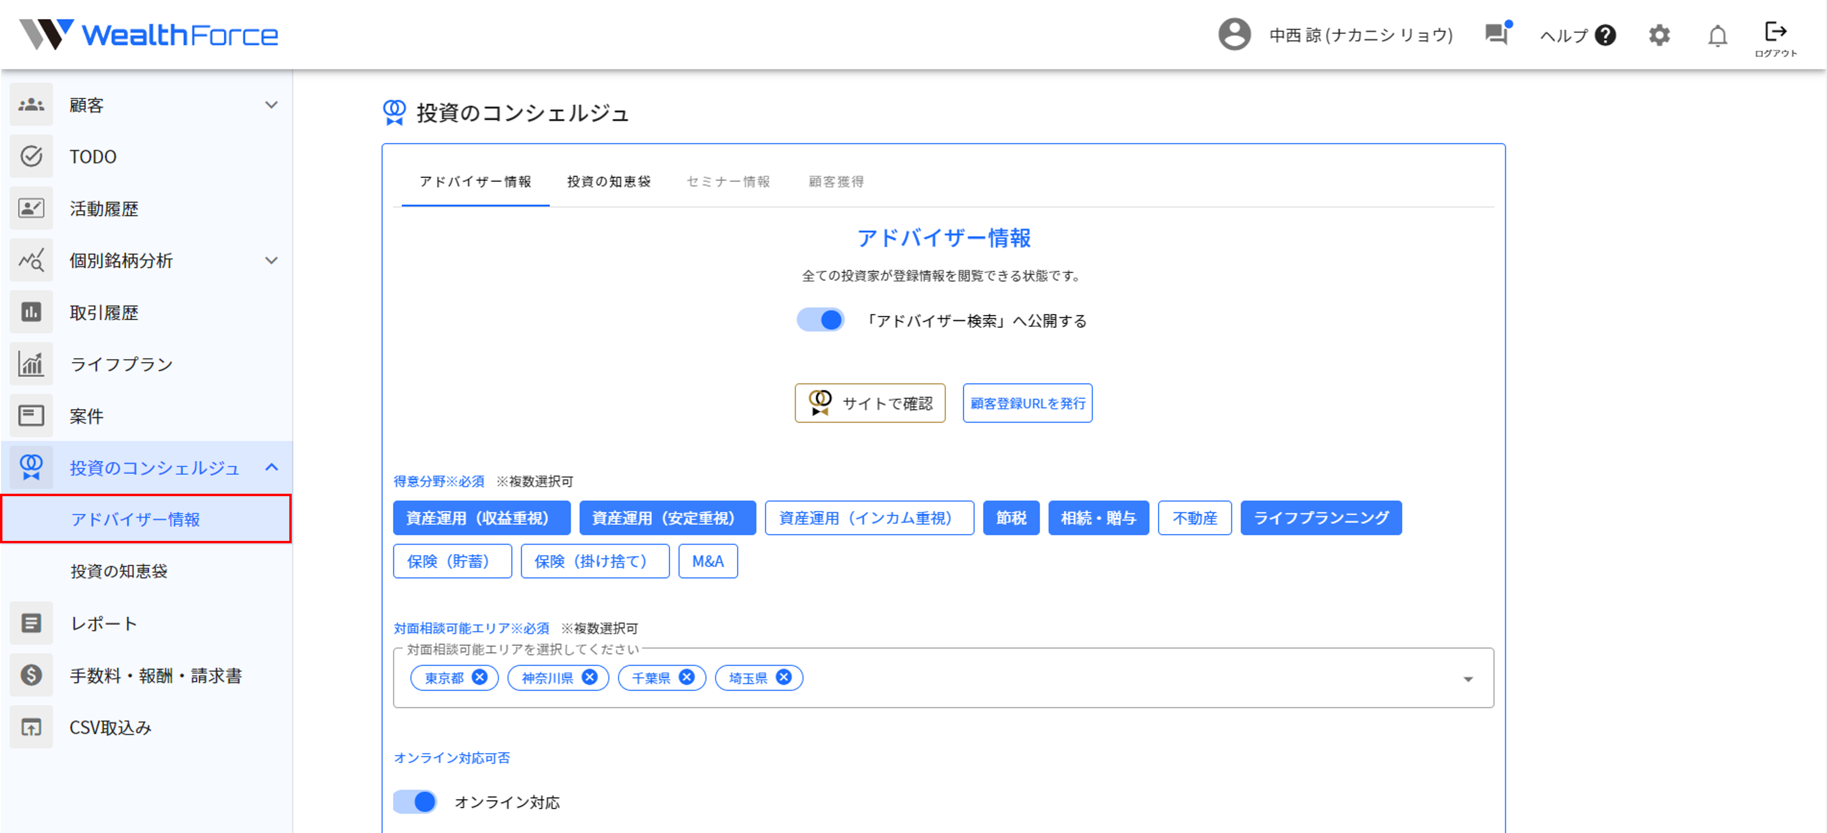Click the help question mark icon
The image size is (1827, 833).
tap(1605, 35)
